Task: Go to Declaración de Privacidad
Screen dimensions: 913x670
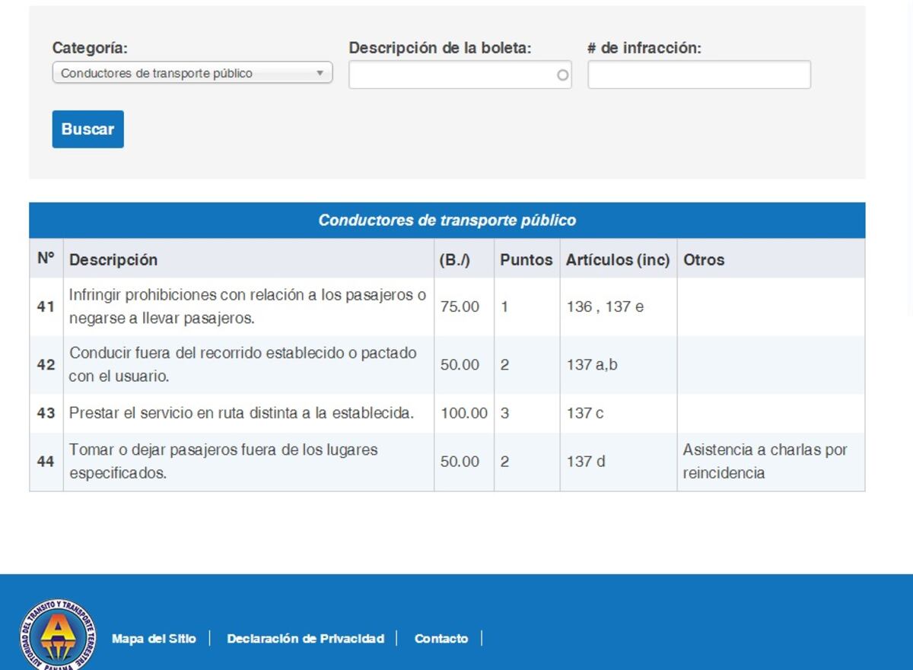Action: point(305,639)
